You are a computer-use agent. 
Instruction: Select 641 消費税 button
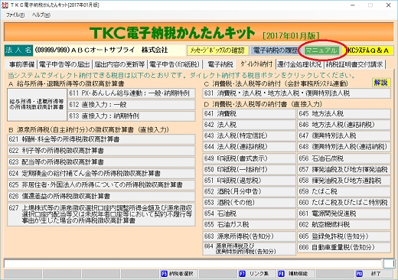click(x=250, y=114)
